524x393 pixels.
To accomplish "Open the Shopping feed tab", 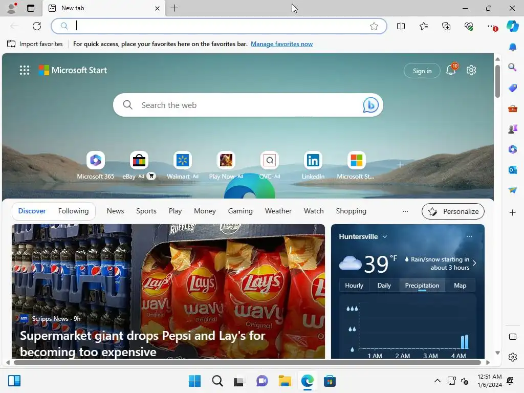I will point(351,211).
